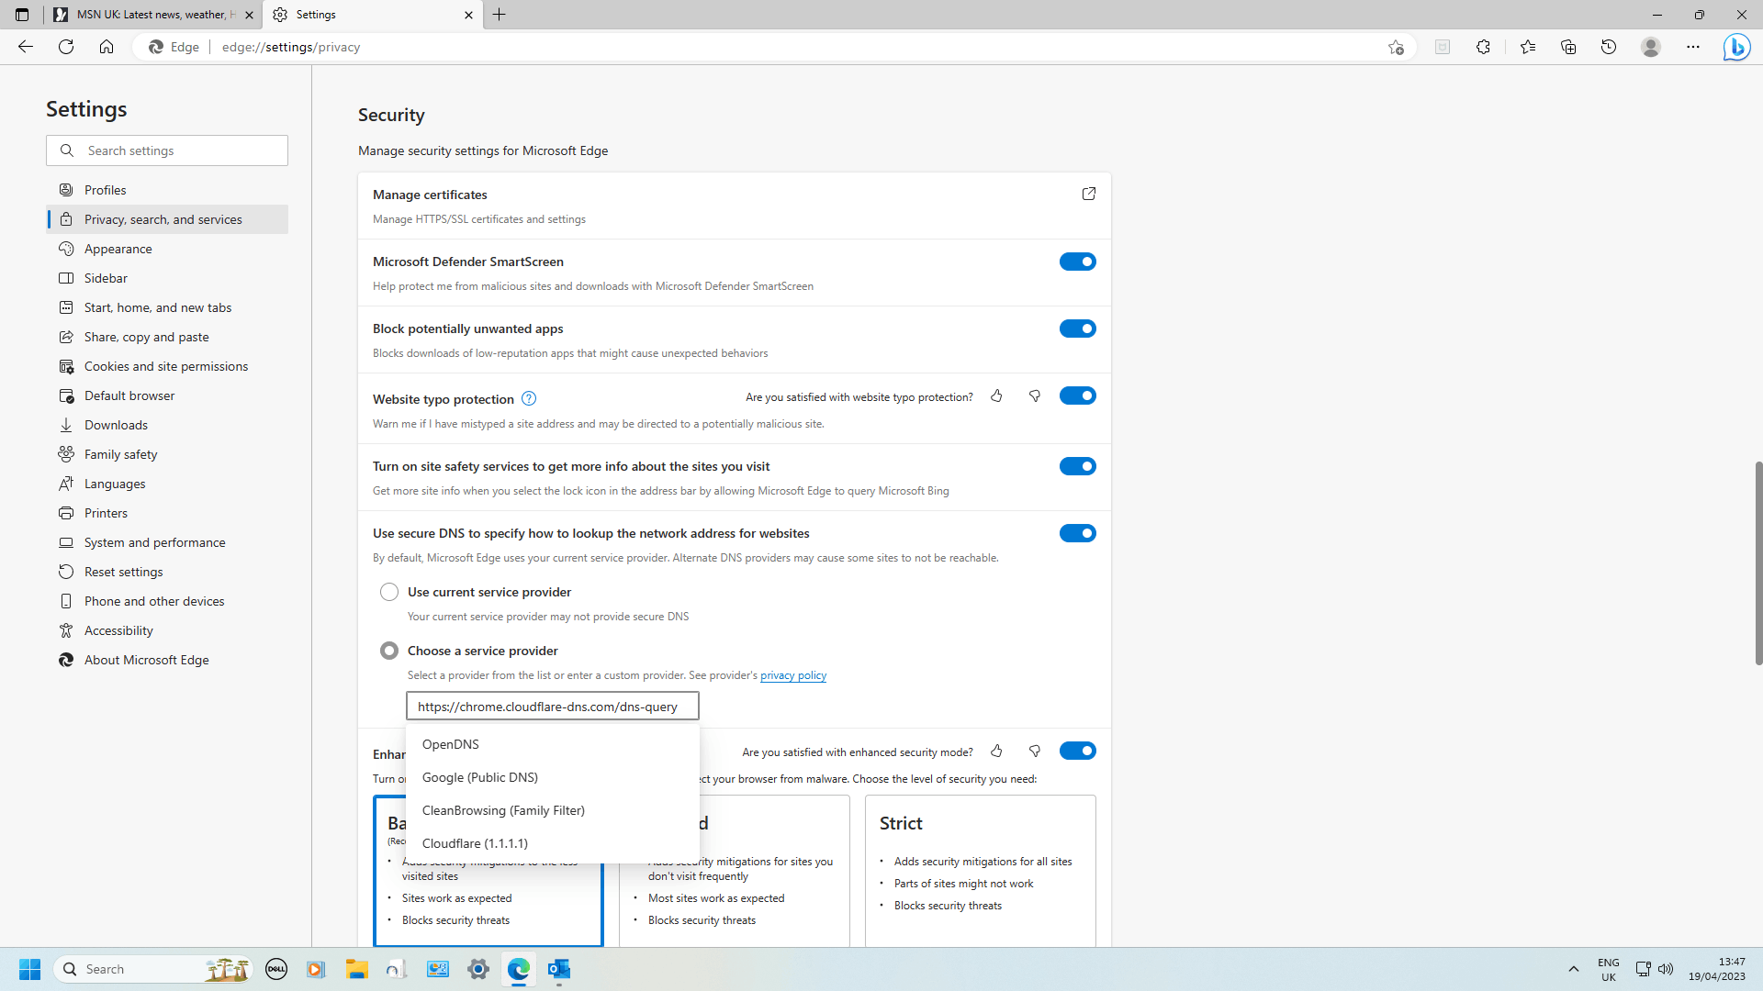The image size is (1763, 991).
Task: Click the browser settings ellipsis icon
Action: coord(1693,46)
